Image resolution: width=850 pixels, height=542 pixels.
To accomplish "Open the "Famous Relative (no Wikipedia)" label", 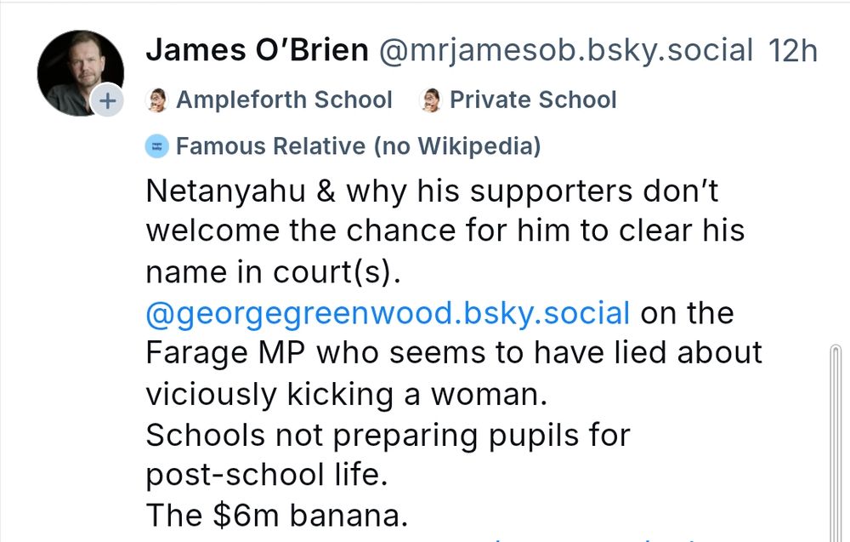I will tap(358, 146).
